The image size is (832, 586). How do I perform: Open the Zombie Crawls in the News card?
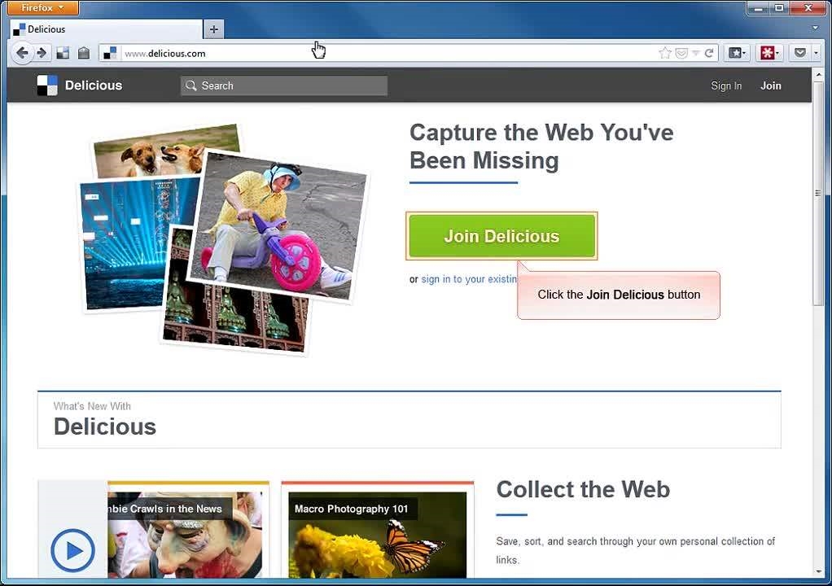(188, 531)
